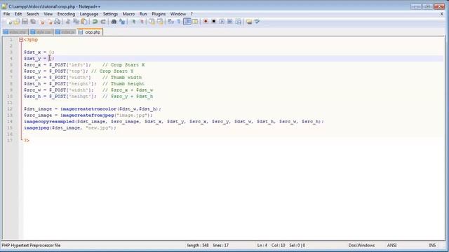Select the crop.php tab

coord(90,32)
